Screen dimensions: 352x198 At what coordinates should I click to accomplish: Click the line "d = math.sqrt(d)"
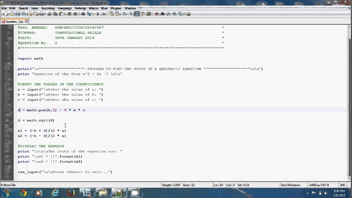point(36,120)
